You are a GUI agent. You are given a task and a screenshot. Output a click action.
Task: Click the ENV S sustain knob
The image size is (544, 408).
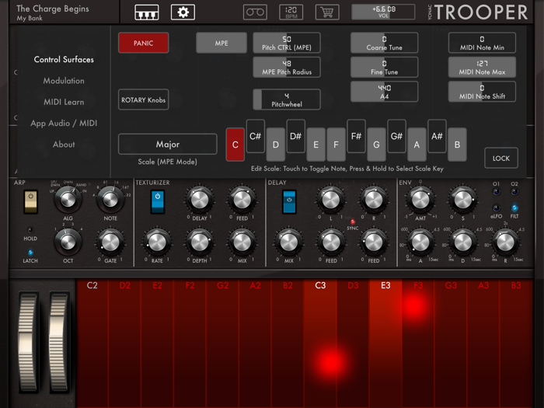[463, 200]
